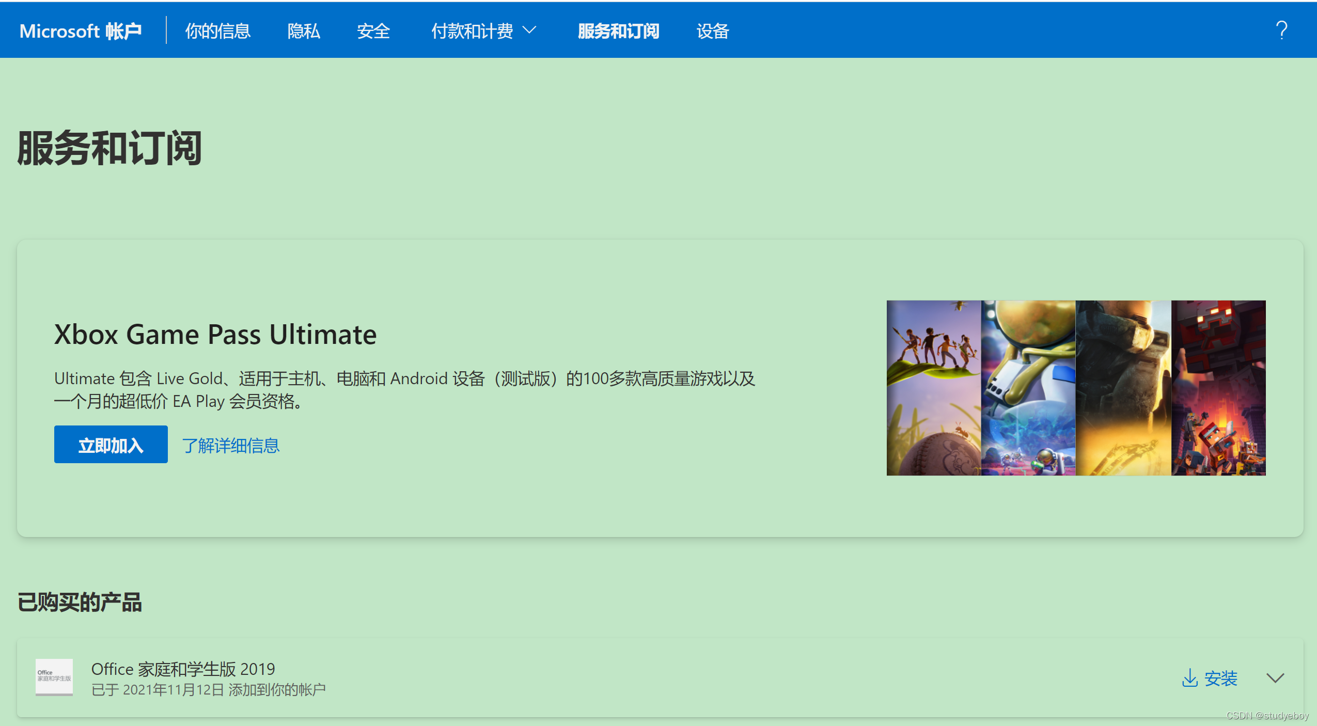Click the download arrow icon beside 安装
This screenshot has width=1317, height=726.
[x=1189, y=677]
